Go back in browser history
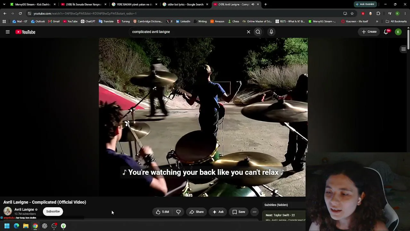The width and height of the screenshot is (410, 231). pos(5,13)
